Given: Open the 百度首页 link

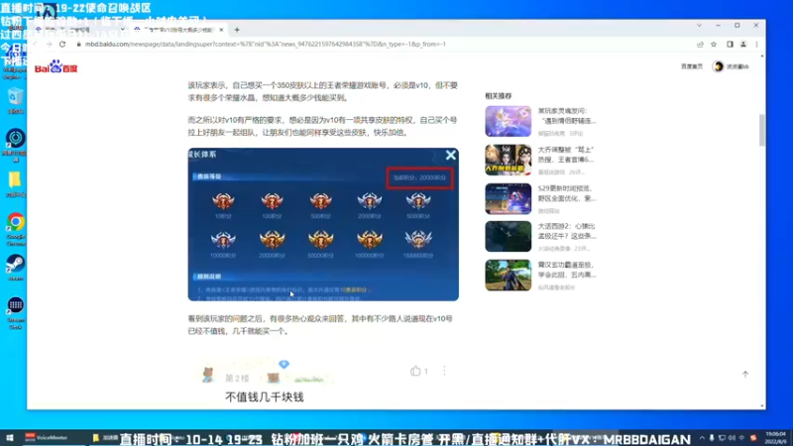Looking at the screenshot, I should click(x=691, y=66).
